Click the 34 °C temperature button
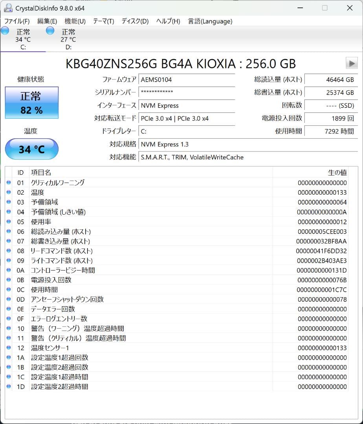Image resolution: width=363 pixels, height=424 pixels. 32,149
